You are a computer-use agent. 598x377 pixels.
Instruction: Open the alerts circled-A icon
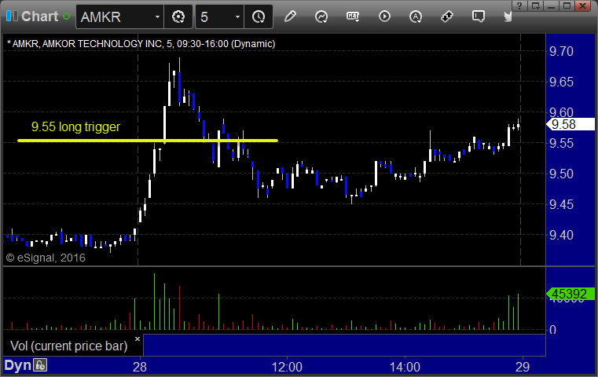416,16
